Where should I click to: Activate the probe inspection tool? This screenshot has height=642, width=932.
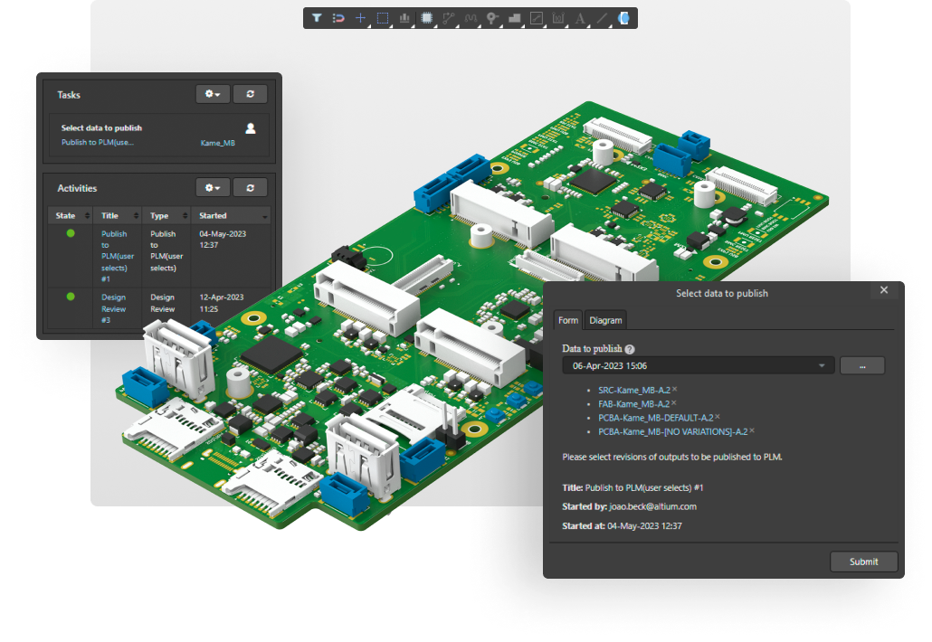491,18
